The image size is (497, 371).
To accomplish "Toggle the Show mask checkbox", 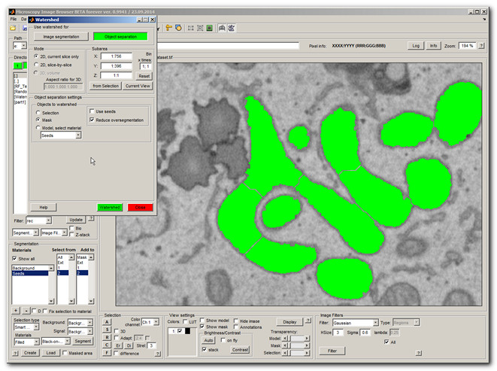I will [202, 328].
